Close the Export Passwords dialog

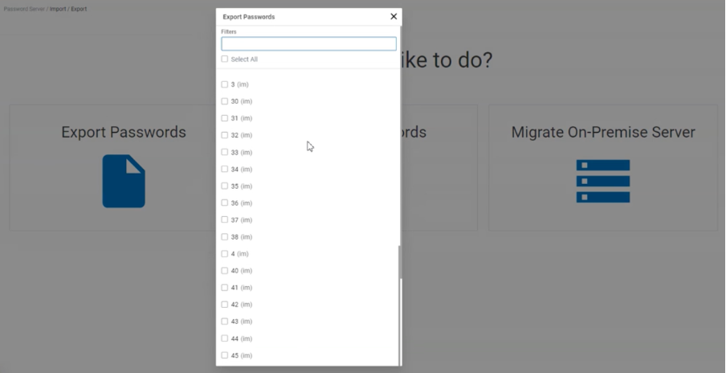pos(394,17)
